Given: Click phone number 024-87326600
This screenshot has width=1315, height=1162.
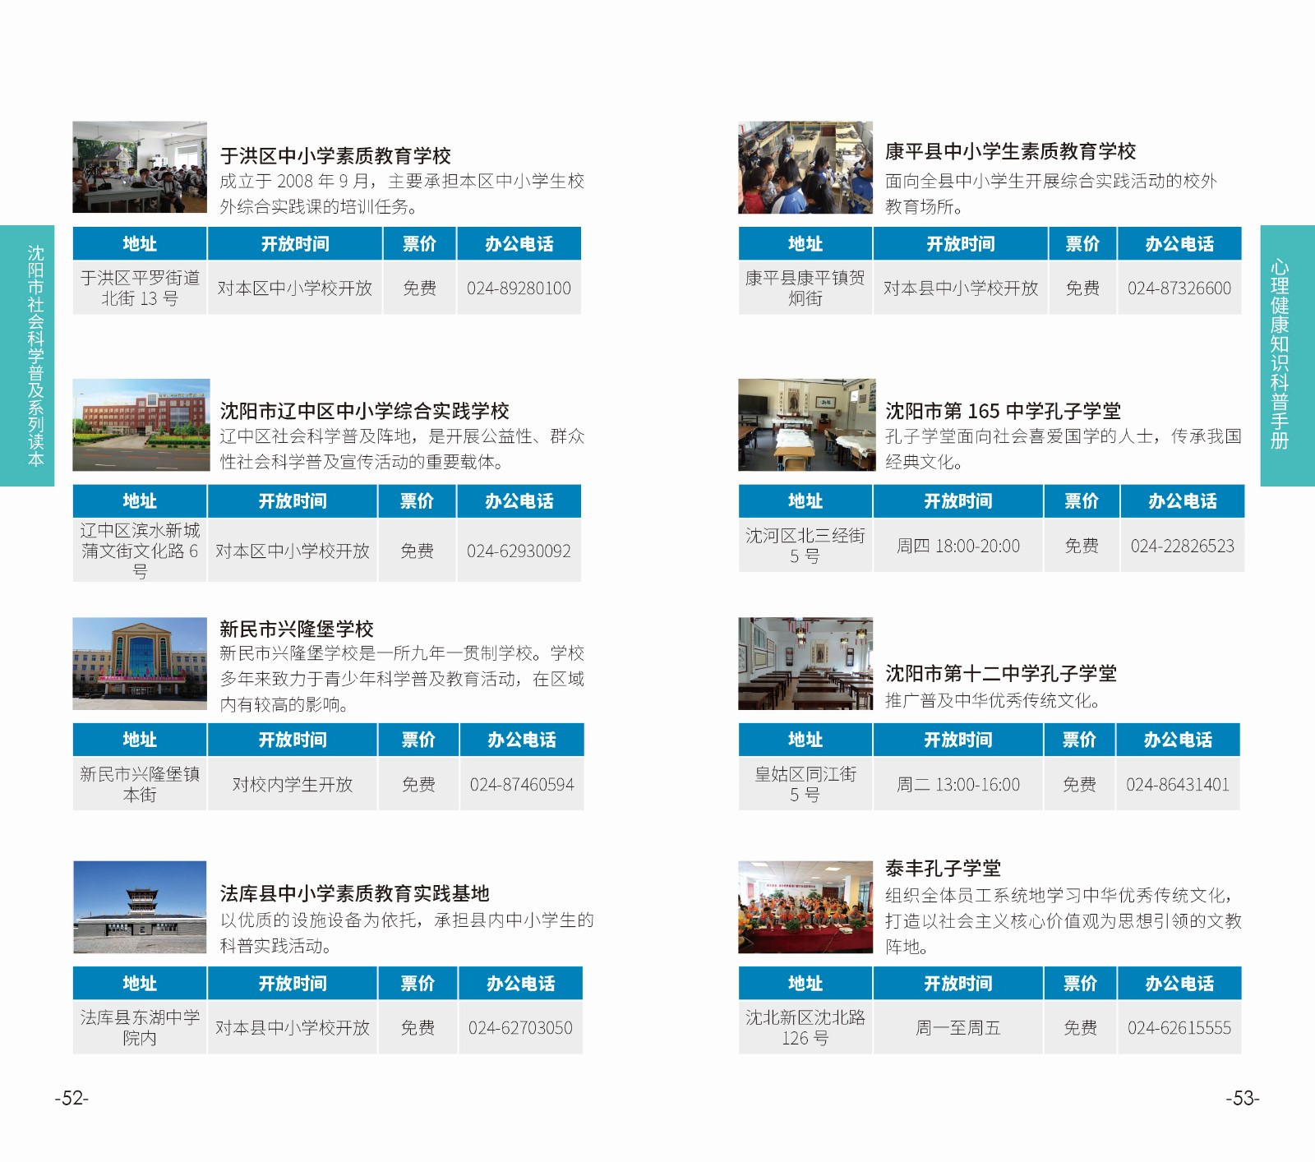Looking at the screenshot, I should (x=1179, y=288).
